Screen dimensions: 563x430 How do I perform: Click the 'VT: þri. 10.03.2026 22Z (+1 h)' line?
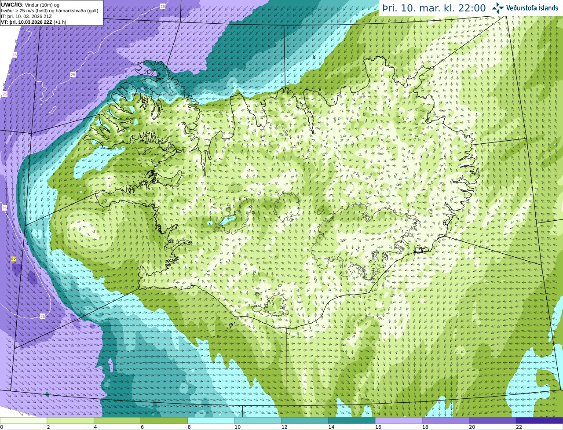[x=34, y=22]
